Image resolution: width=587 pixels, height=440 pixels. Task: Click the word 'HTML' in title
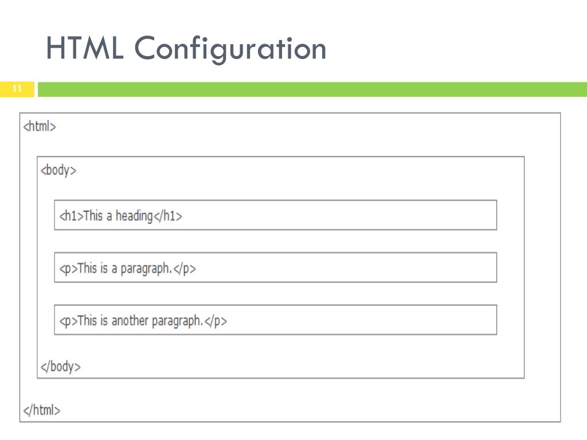[85, 48]
